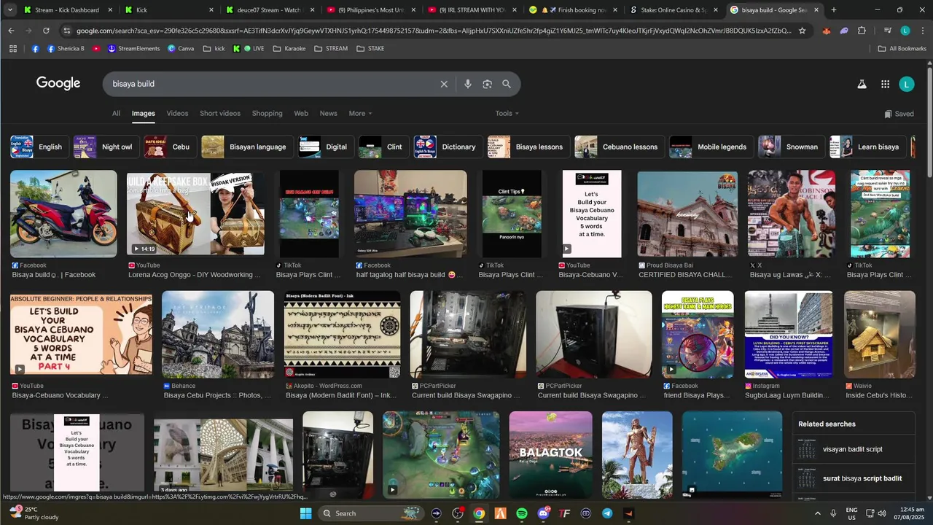Start a voice search with the microphone icon
The image size is (933, 525).
pos(468,84)
